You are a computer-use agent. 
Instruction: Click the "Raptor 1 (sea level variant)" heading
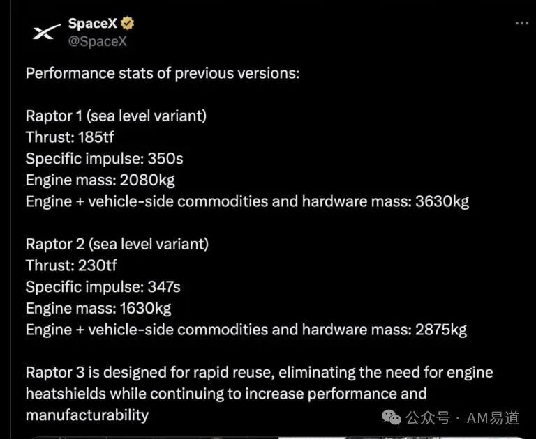tap(116, 116)
